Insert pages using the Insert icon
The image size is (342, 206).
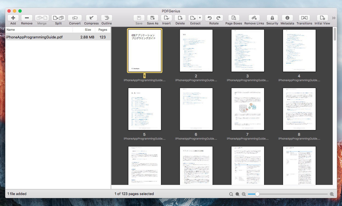166,18
